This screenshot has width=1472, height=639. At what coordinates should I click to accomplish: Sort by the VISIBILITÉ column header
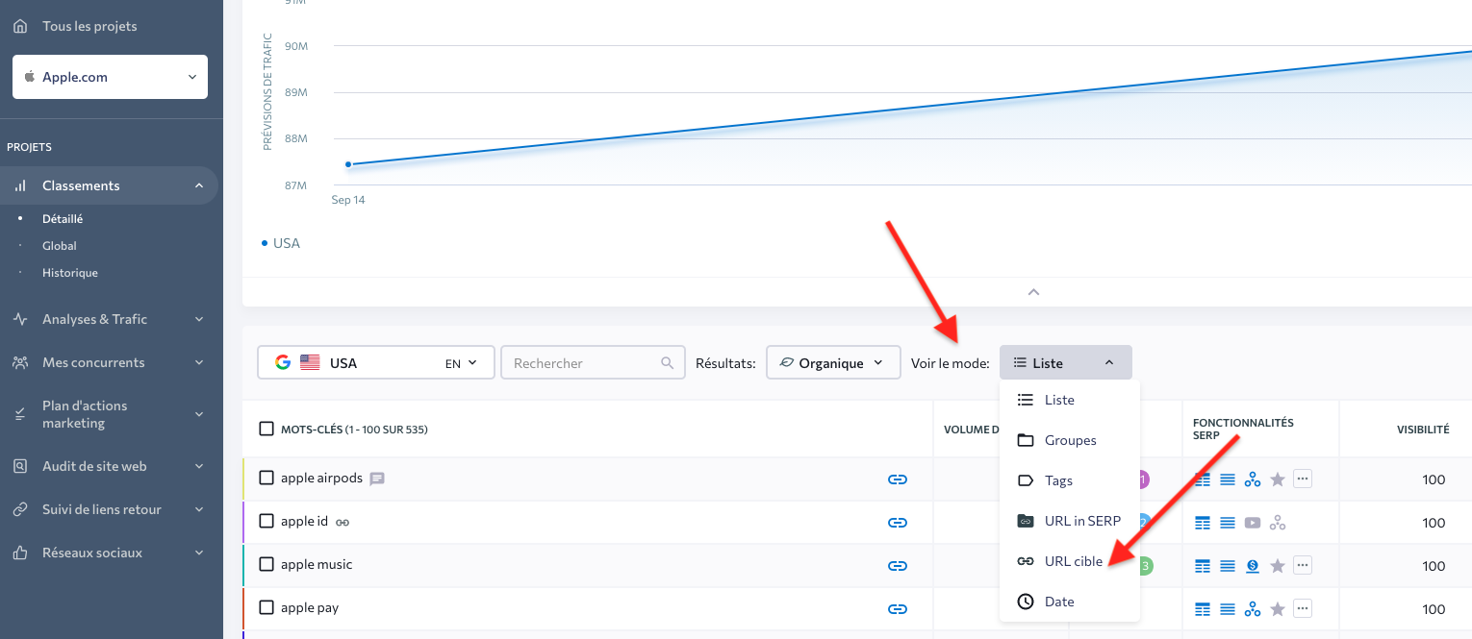click(1423, 430)
